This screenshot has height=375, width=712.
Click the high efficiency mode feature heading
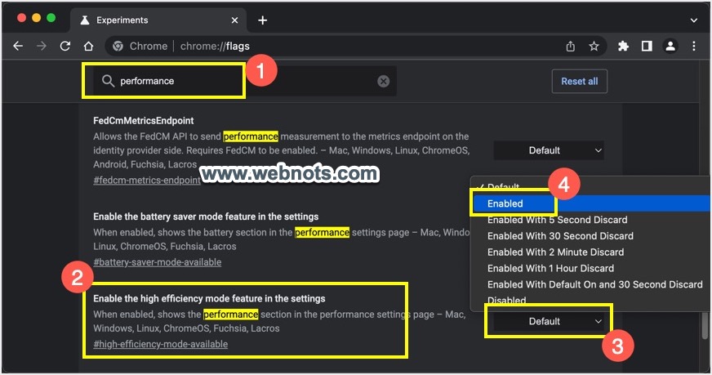(x=209, y=298)
